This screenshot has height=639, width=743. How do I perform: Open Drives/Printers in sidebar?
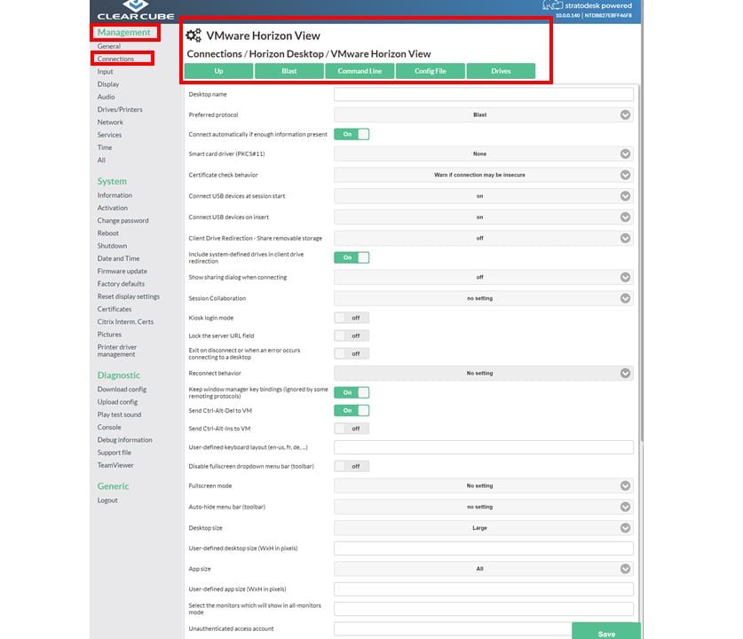[120, 109]
